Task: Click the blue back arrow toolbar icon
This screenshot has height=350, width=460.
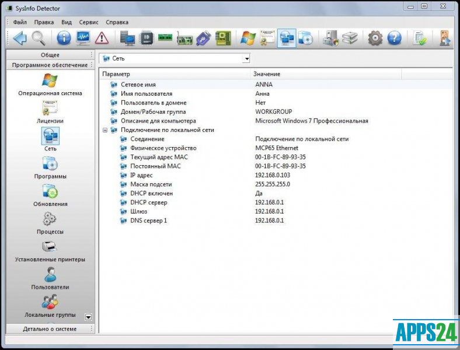Action: [x=20, y=38]
